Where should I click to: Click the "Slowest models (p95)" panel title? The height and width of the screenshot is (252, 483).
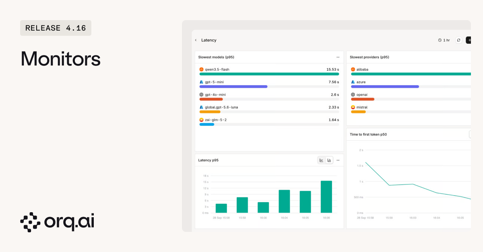pos(216,57)
